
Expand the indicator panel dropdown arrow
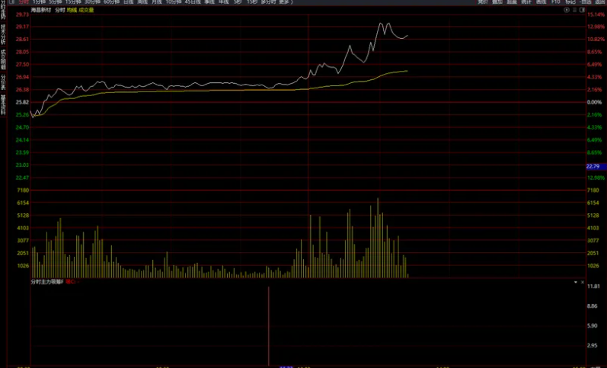(x=575, y=282)
